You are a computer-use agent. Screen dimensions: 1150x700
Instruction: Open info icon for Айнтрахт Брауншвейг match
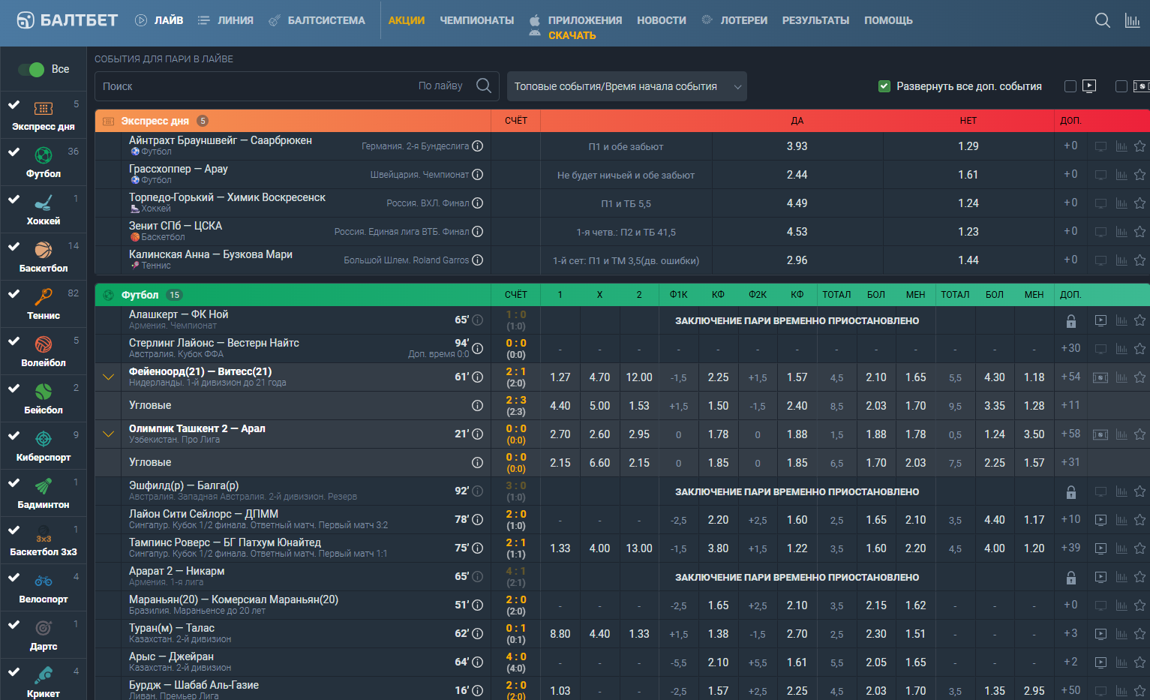click(477, 146)
